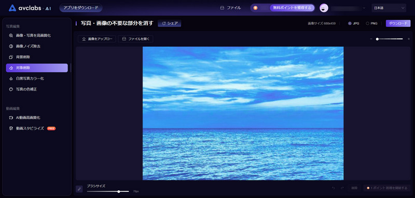
Task: Open the ファイル menu in header
Action: coord(230,8)
